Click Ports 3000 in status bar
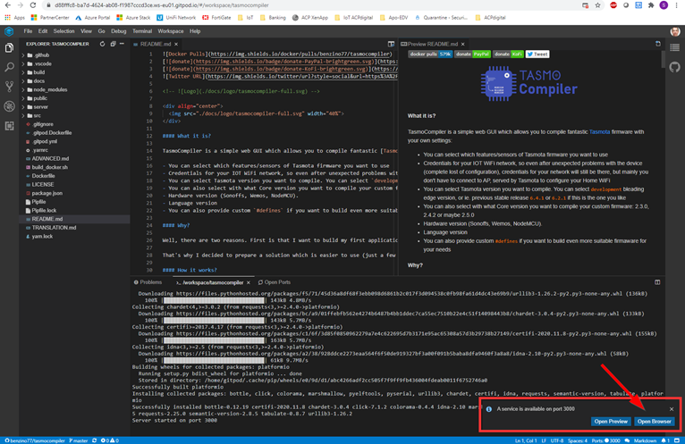The height and width of the screenshot is (444, 685). (x=605, y=440)
